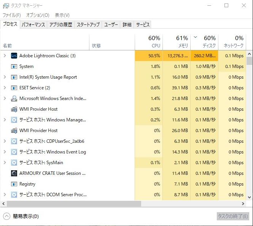The image size is (253, 226).
Task: Expand the Adobe Lightroom Classic (3) group
Action: pyautogui.click(x=5, y=56)
